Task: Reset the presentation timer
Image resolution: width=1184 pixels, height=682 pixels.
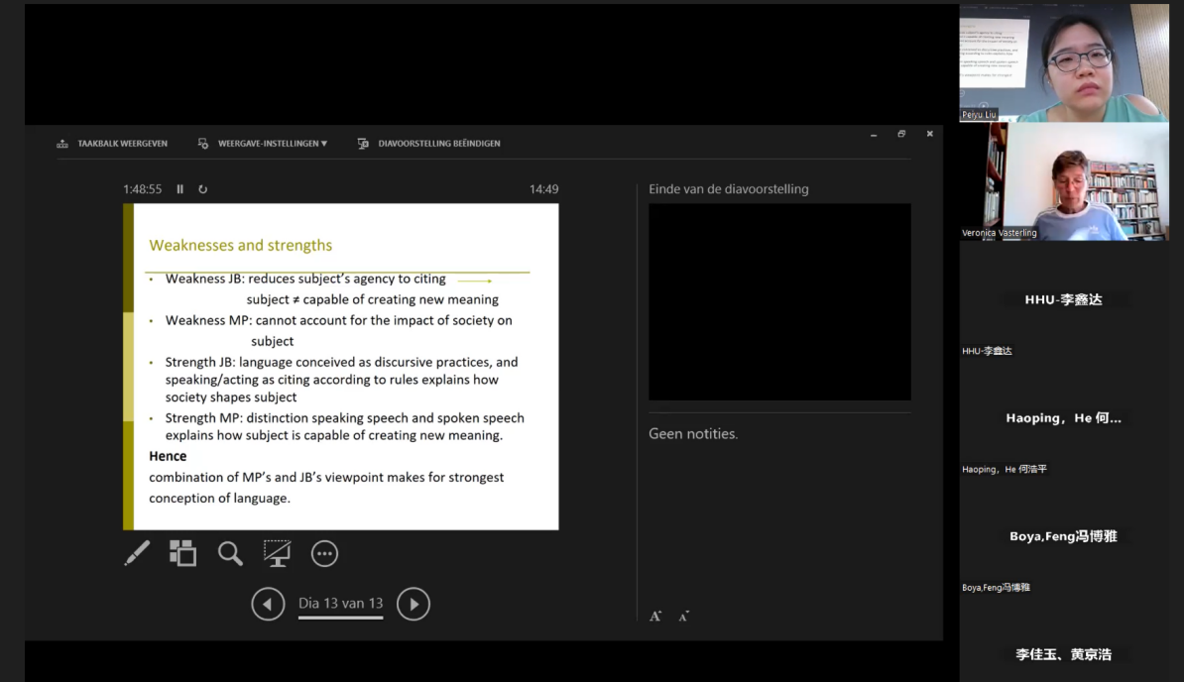Action: pos(203,189)
